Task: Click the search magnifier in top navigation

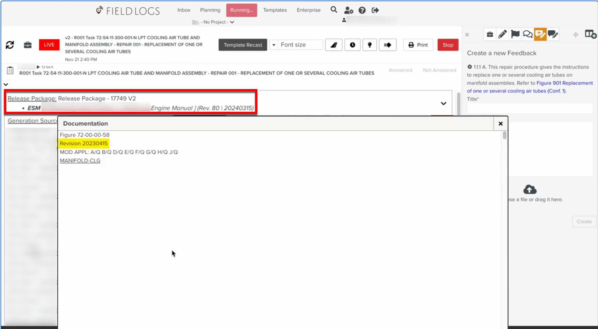Action: click(334, 10)
